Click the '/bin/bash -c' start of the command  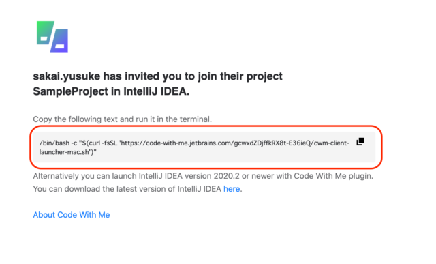pos(58,143)
